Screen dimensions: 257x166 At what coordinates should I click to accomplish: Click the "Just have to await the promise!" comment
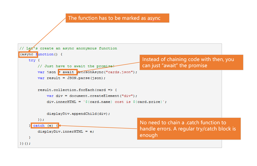[x=76, y=66]
